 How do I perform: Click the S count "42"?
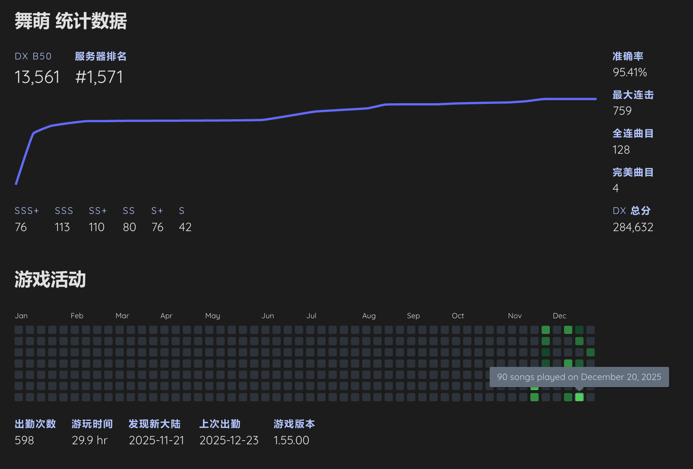(x=185, y=227)
